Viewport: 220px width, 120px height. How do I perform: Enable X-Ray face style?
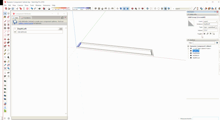point(148,9)
